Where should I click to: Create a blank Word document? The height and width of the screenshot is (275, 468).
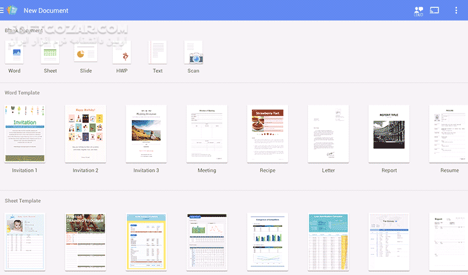pos(14,52)
